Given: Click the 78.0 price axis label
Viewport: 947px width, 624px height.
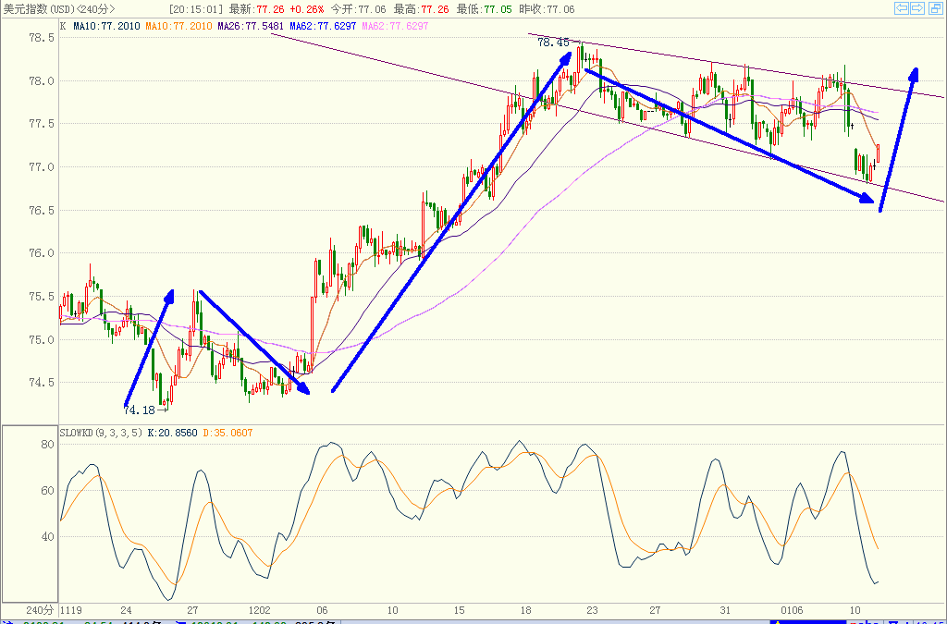Looking at the screenshot, I should click(x=41, y=80).
